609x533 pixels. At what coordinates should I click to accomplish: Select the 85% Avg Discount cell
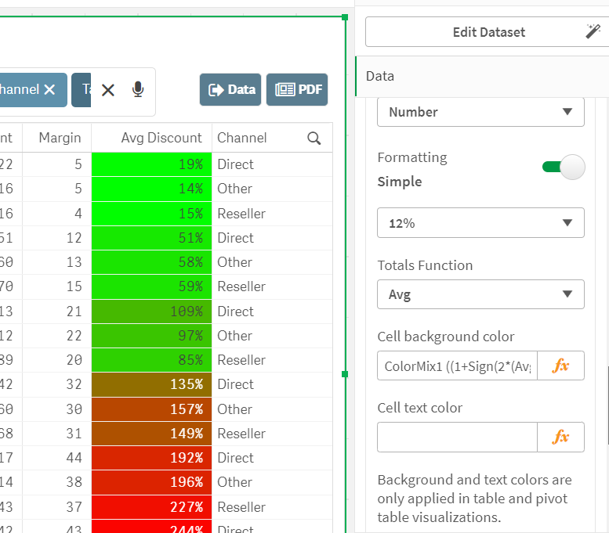point(151,360)
